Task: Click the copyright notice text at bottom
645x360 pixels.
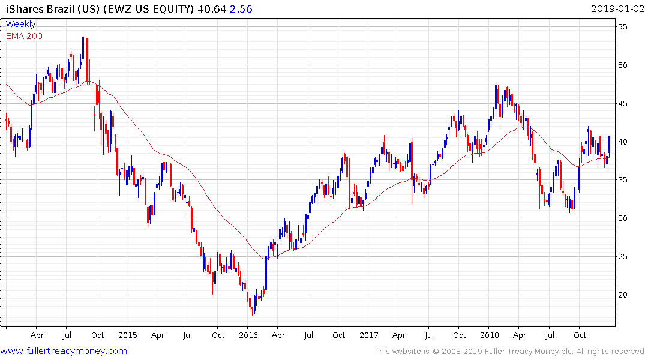Action: tap(509, 352)
